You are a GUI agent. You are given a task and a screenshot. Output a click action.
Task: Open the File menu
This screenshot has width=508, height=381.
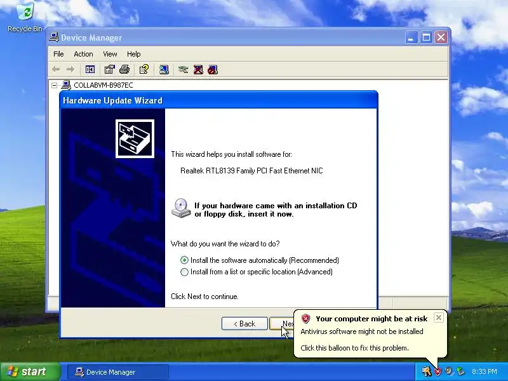[x=58, y=54]
